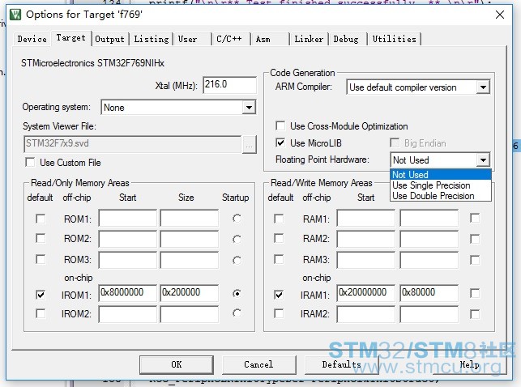This screenshot has height=387, width=521.
Task: Close the Options for Target dialog
Action: click(x=499, y=15)
